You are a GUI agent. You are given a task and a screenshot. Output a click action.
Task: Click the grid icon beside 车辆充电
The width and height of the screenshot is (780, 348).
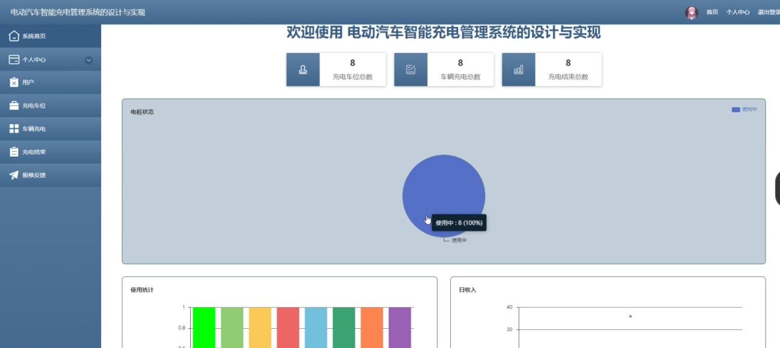click(x=14, y=129)
